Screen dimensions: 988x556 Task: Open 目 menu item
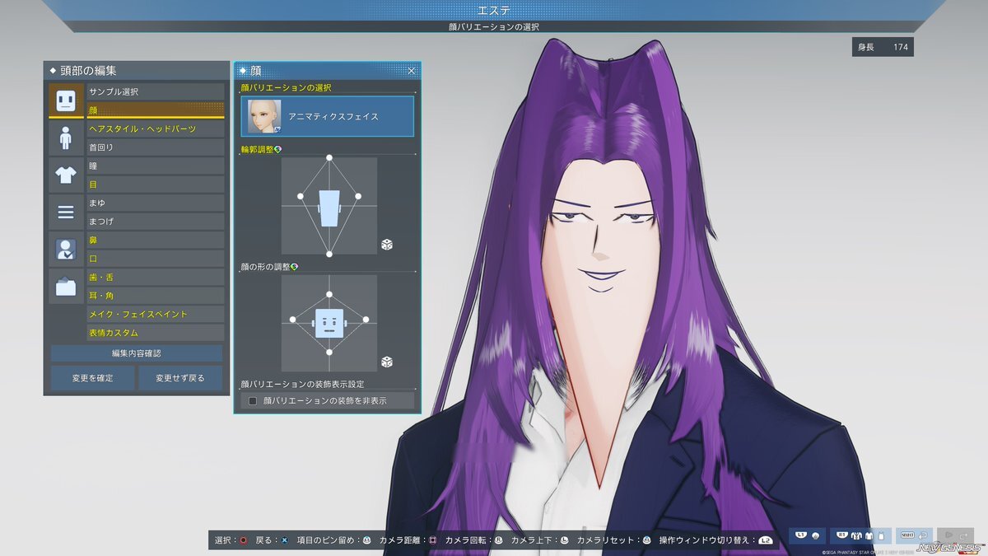[x=156, y=185]
